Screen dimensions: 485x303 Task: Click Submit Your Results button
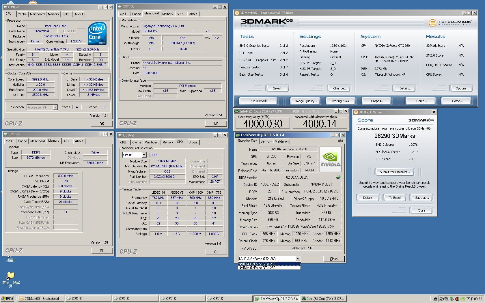pyautogui.click(x=395, y=172)
